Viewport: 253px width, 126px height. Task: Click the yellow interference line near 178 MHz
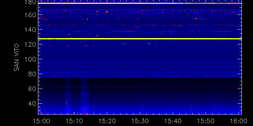coord(140,3)
